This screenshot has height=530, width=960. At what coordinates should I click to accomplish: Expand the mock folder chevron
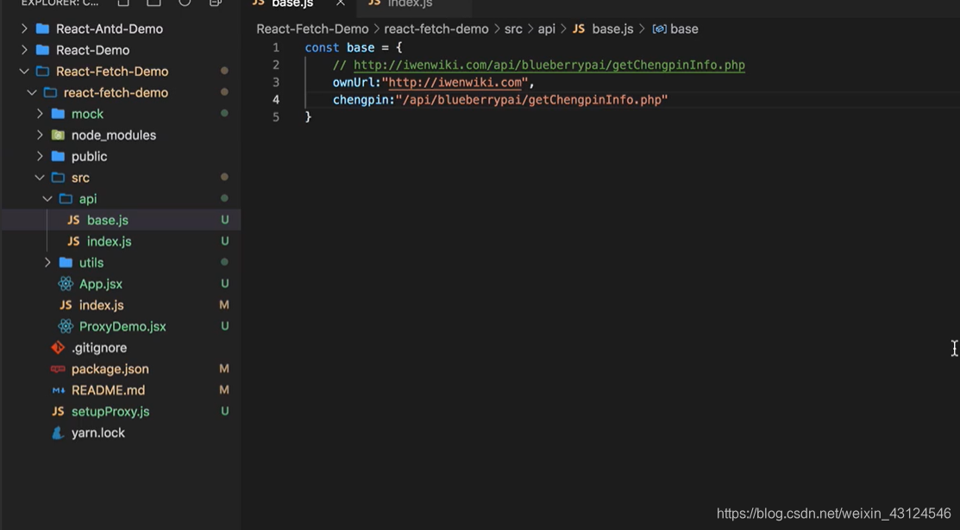tap(40, 114)
